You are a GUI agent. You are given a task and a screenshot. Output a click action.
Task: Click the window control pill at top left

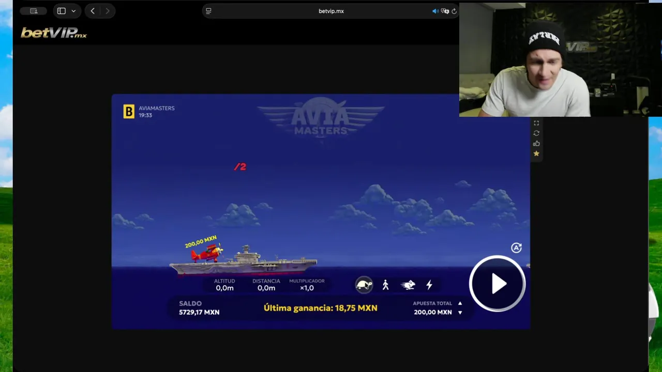click(34, 11)
